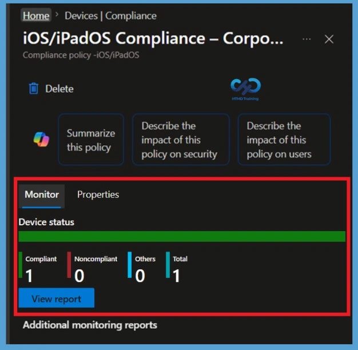Open the Devices | Compliance breadcrumb
This screenshot has height=350, width=358.
[x=111, y=16]
